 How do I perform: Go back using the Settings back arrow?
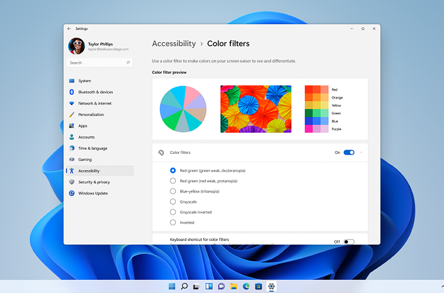tap(69, 28)
